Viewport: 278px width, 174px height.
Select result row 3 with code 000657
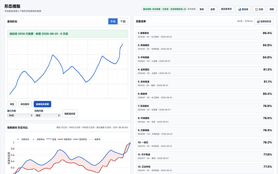[205, 59]
